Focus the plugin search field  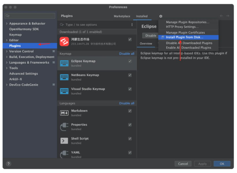pyautogui.click(x=95, y=25)
